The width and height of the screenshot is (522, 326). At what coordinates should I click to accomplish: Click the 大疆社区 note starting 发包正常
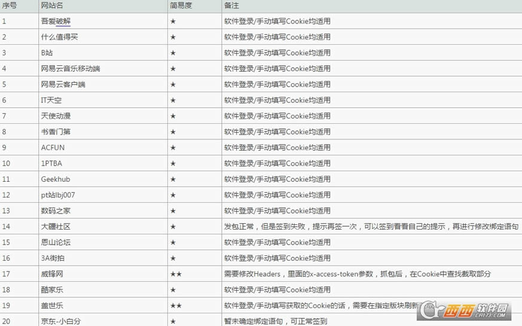[x=371, y=227]
